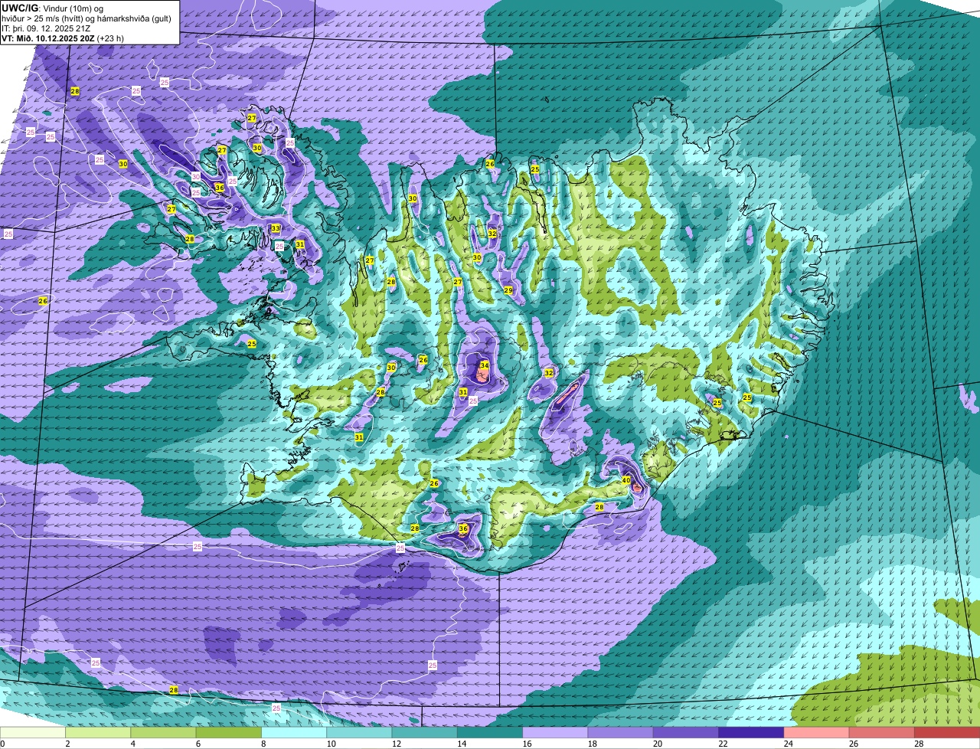Click the '8' tick label on the color scale
The width and height of the screenshot is (980, 749).
coord(265,744)
